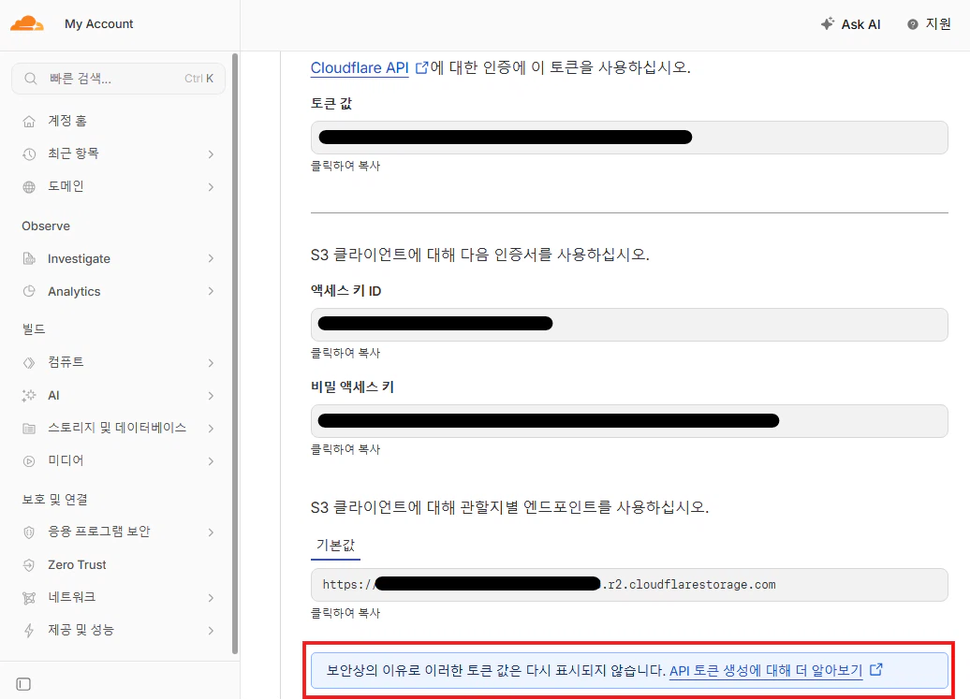Expand the Analytics chevron

(x=211, y=291)
